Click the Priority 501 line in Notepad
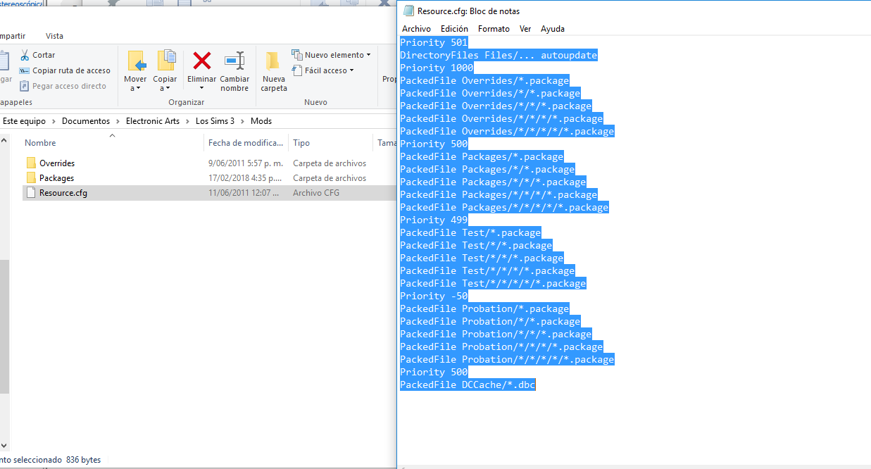 pos(434,43)
